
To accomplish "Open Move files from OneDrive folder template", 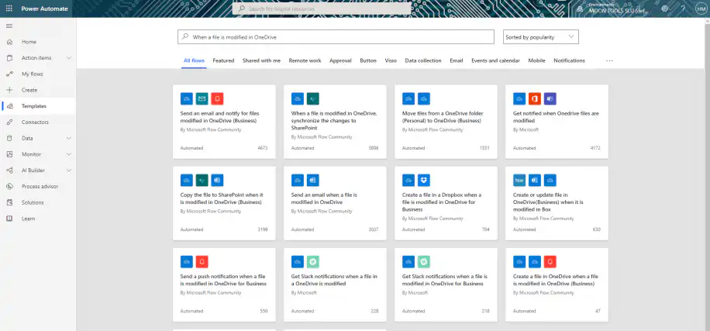I will tap(446, 122).
